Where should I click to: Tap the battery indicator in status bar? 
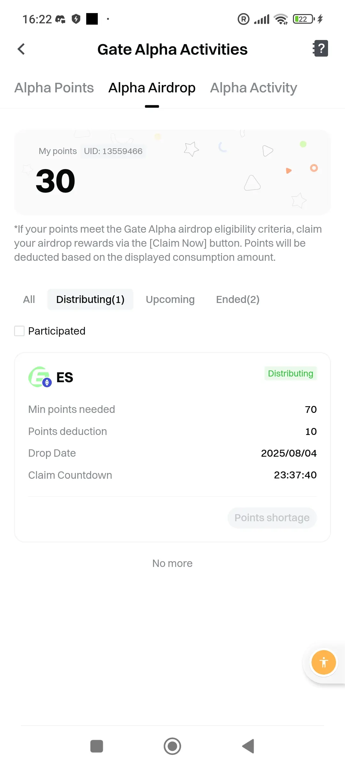pyautogui.click(x=304, y=19)
